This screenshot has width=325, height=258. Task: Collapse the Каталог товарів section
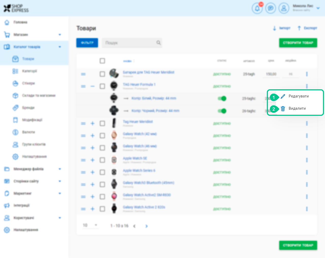pos(60,47)
